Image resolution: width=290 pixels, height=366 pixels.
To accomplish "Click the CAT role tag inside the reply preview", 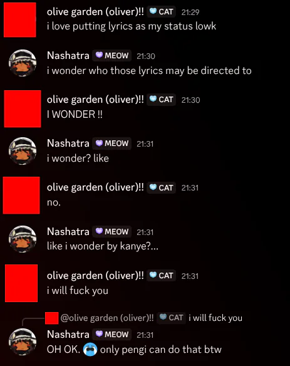I will (x=171, y=318).
